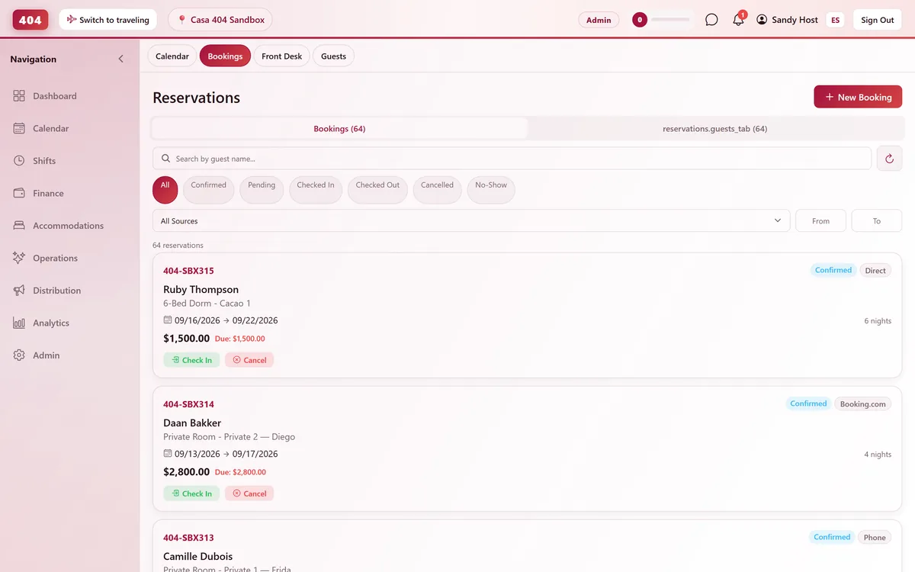Open the To date picker
The width and height of the screenshot is (915, 572).
pos(877,220)
